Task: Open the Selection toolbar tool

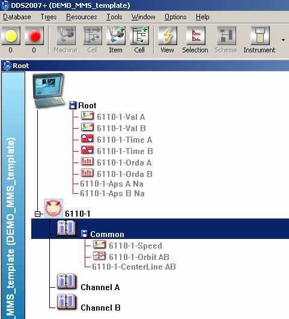Action: (196, 36)
